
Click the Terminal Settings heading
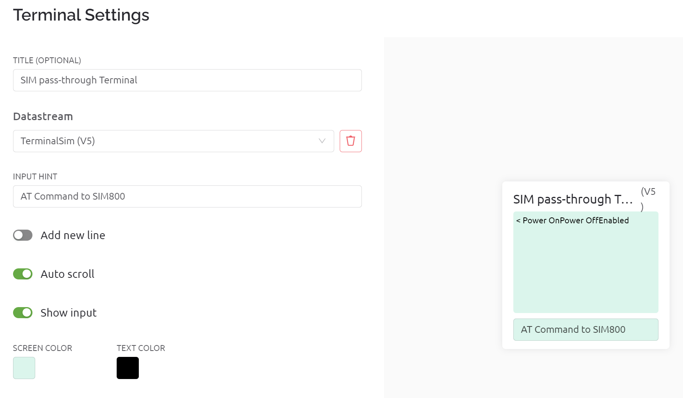pyautogui.click(x=81, y=15)
